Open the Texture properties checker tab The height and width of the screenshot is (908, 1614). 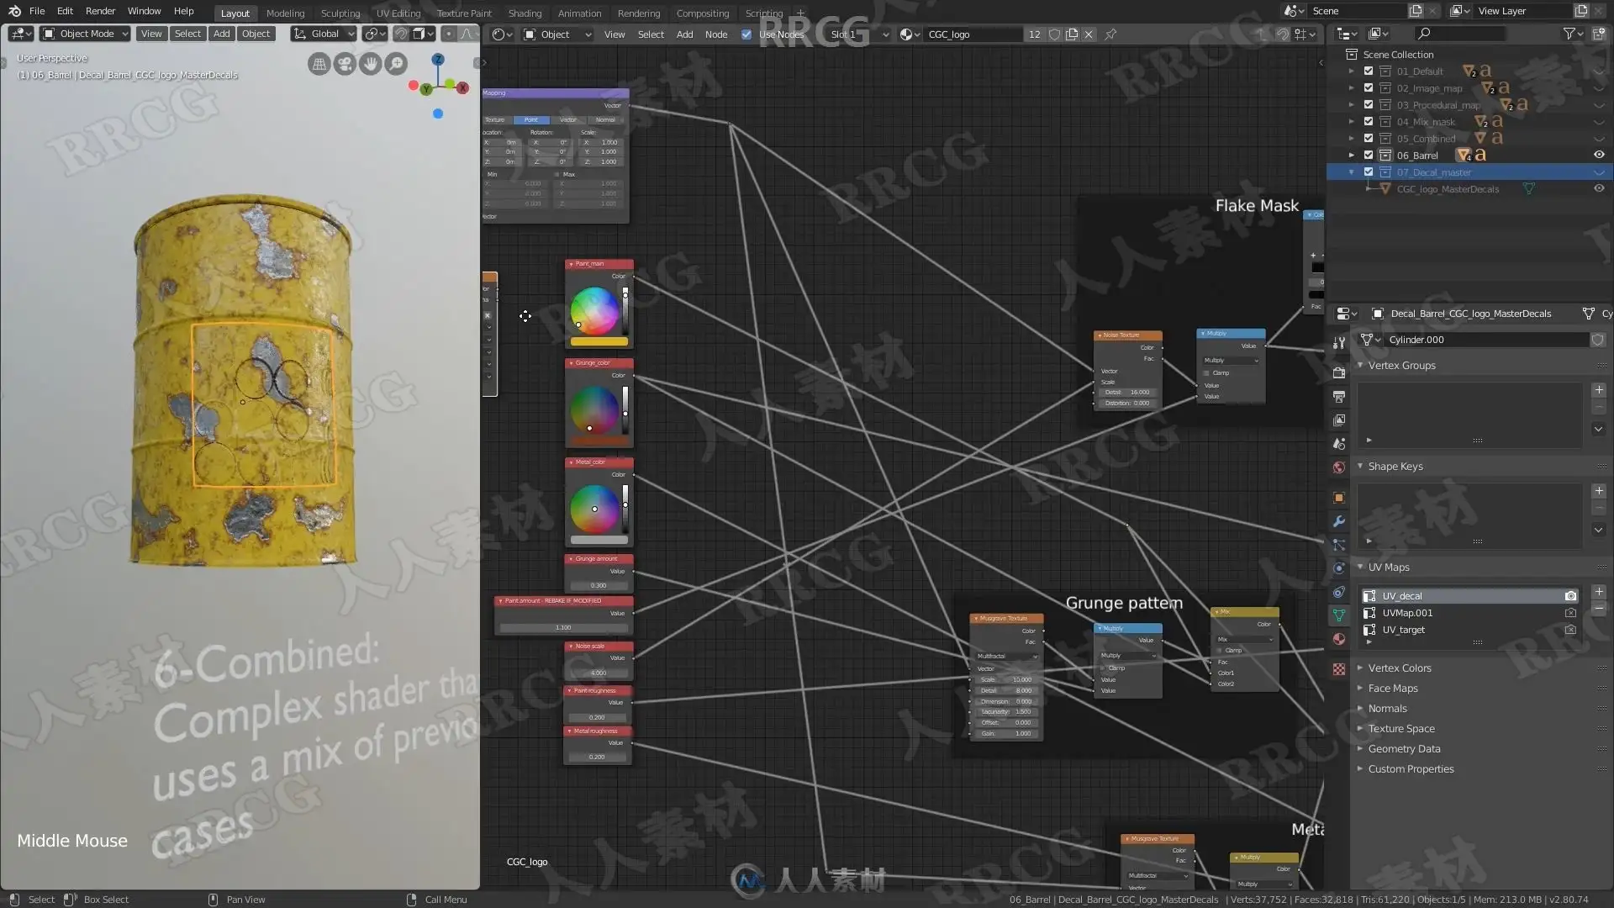[x=1339, y=669]
